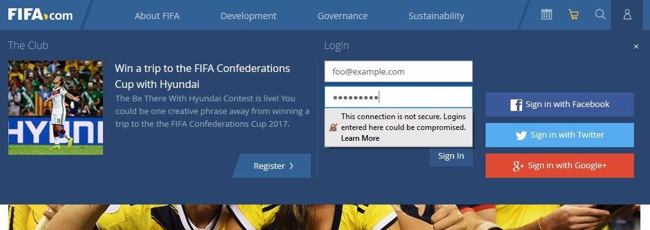The image size is (650, 230).
Task: Close the login panel with X
Action: tap(637, 47)
